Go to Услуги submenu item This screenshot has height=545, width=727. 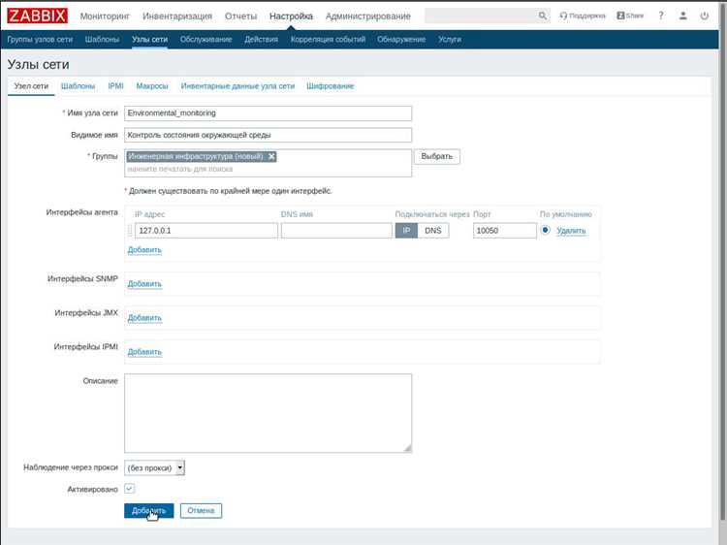point(449,40)
